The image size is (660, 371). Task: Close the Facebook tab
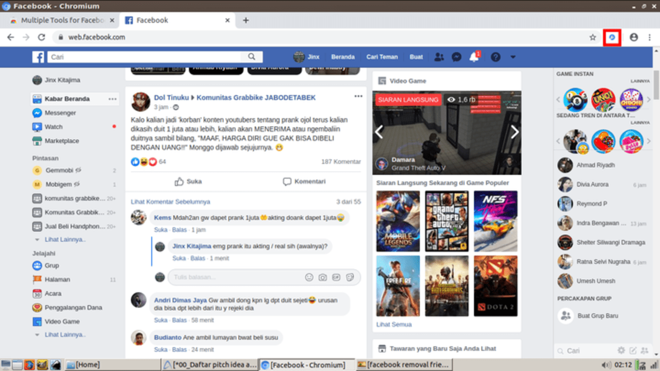pos(228,20)
